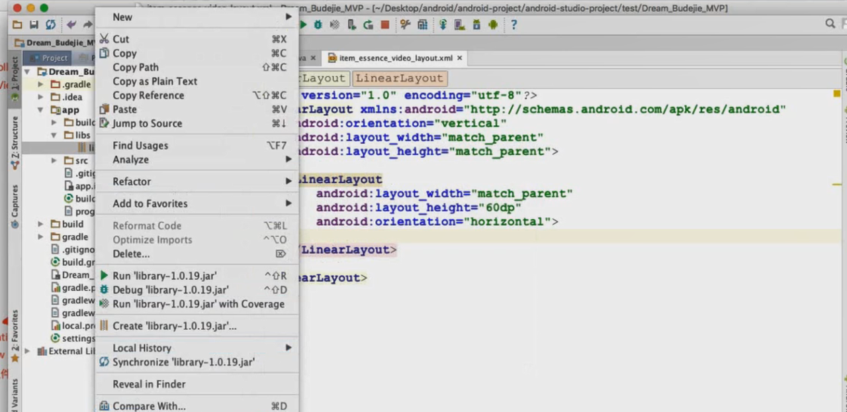This screenshot has height=412, width=847.
Task: Choose Copy Path from the context menu
Action: point(136,67)
